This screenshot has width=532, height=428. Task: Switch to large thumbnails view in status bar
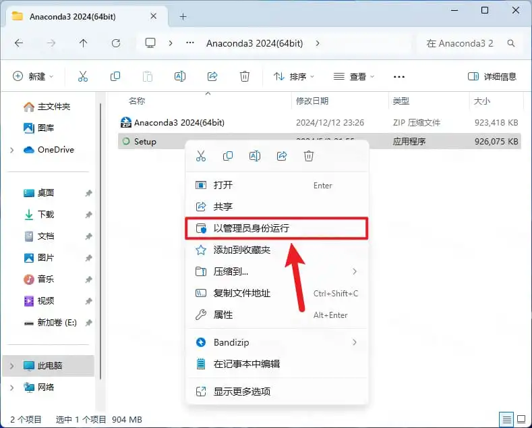pyautogui.click(x=521, y=420)
